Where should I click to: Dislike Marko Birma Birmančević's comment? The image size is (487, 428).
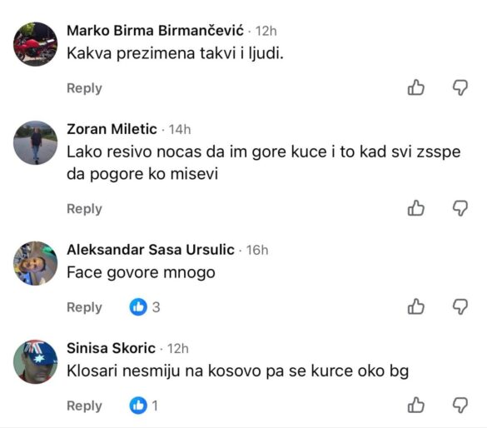coord(460,87)
